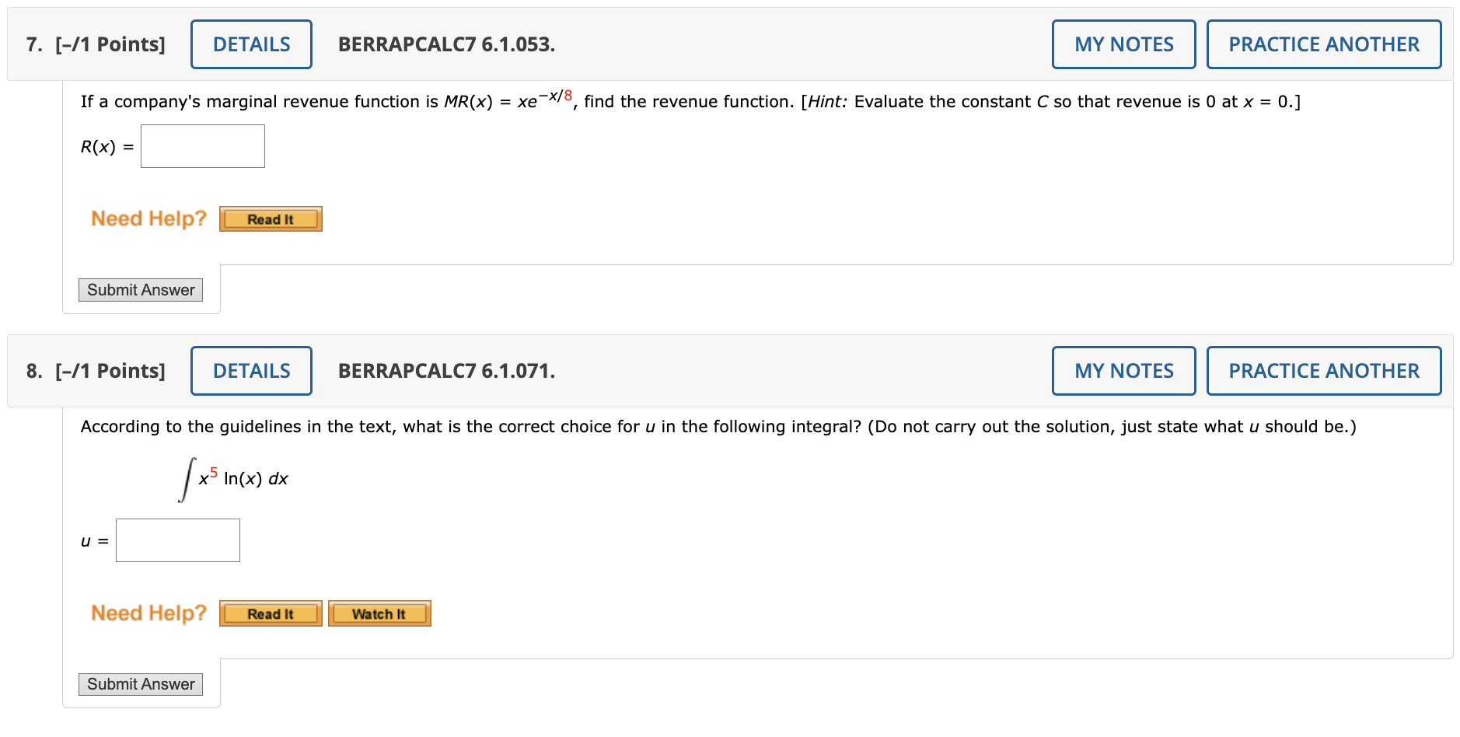The image size is (1460, 737).
Task: Click inside the u answer box
Action: coord(176,540)
